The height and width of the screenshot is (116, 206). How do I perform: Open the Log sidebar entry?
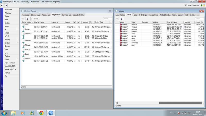click(6, 53)
